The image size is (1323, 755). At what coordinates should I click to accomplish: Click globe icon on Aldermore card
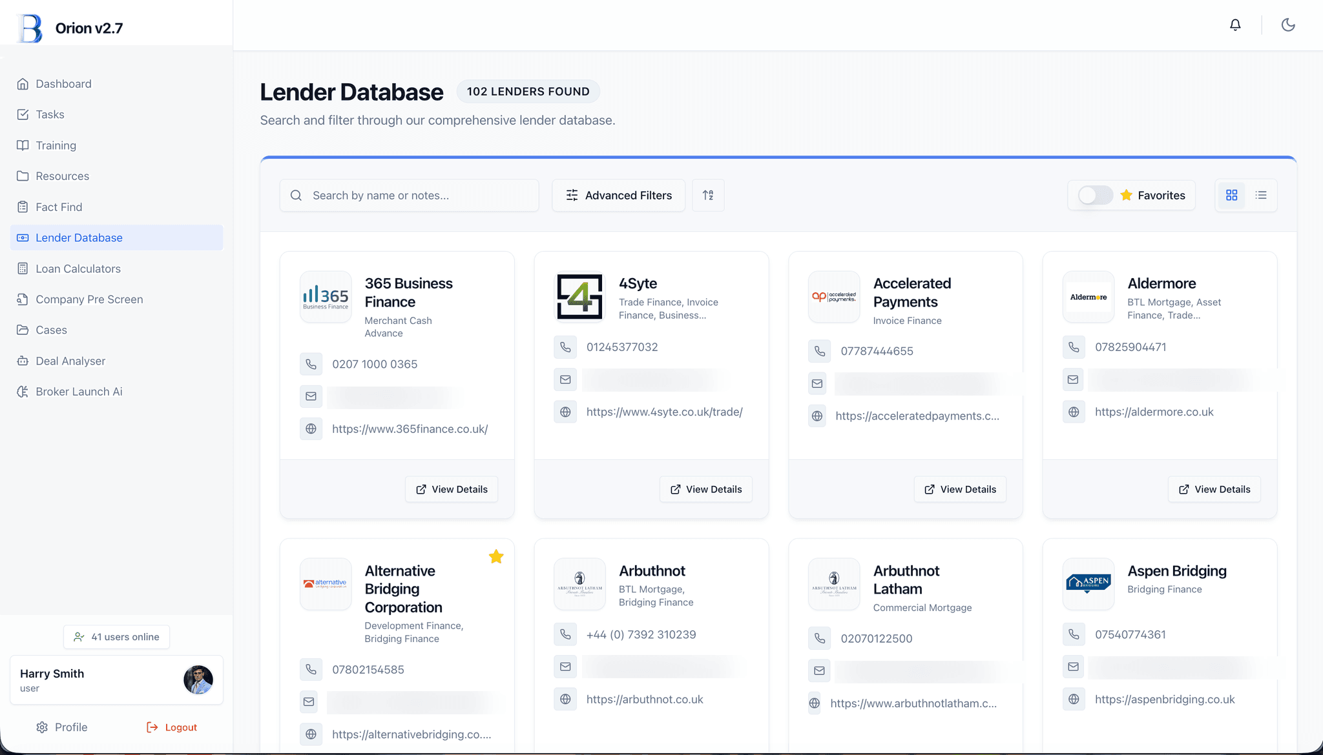pos(1074,412)
